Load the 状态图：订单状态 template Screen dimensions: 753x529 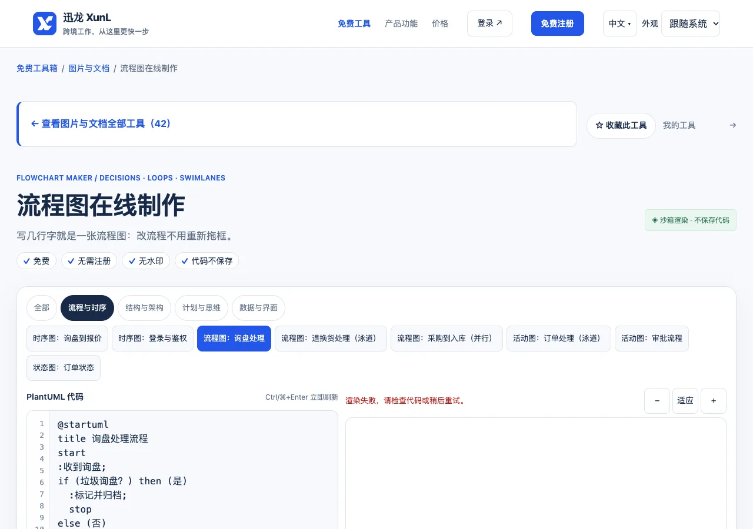pyautogui.click(x=64, y=368)
